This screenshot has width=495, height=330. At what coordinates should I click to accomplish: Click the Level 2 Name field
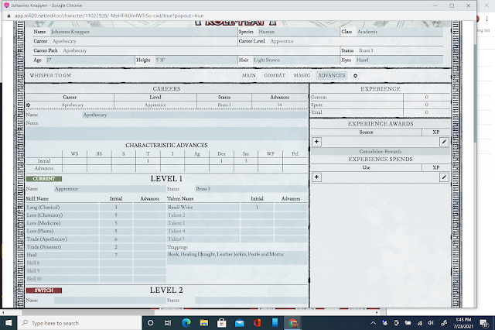(110, 301)
